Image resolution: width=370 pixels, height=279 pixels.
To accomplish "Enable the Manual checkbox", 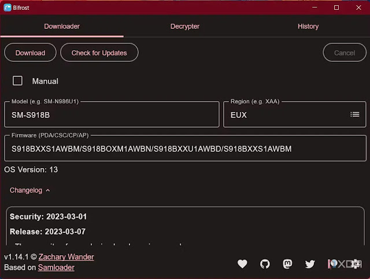I will (17, 81).
